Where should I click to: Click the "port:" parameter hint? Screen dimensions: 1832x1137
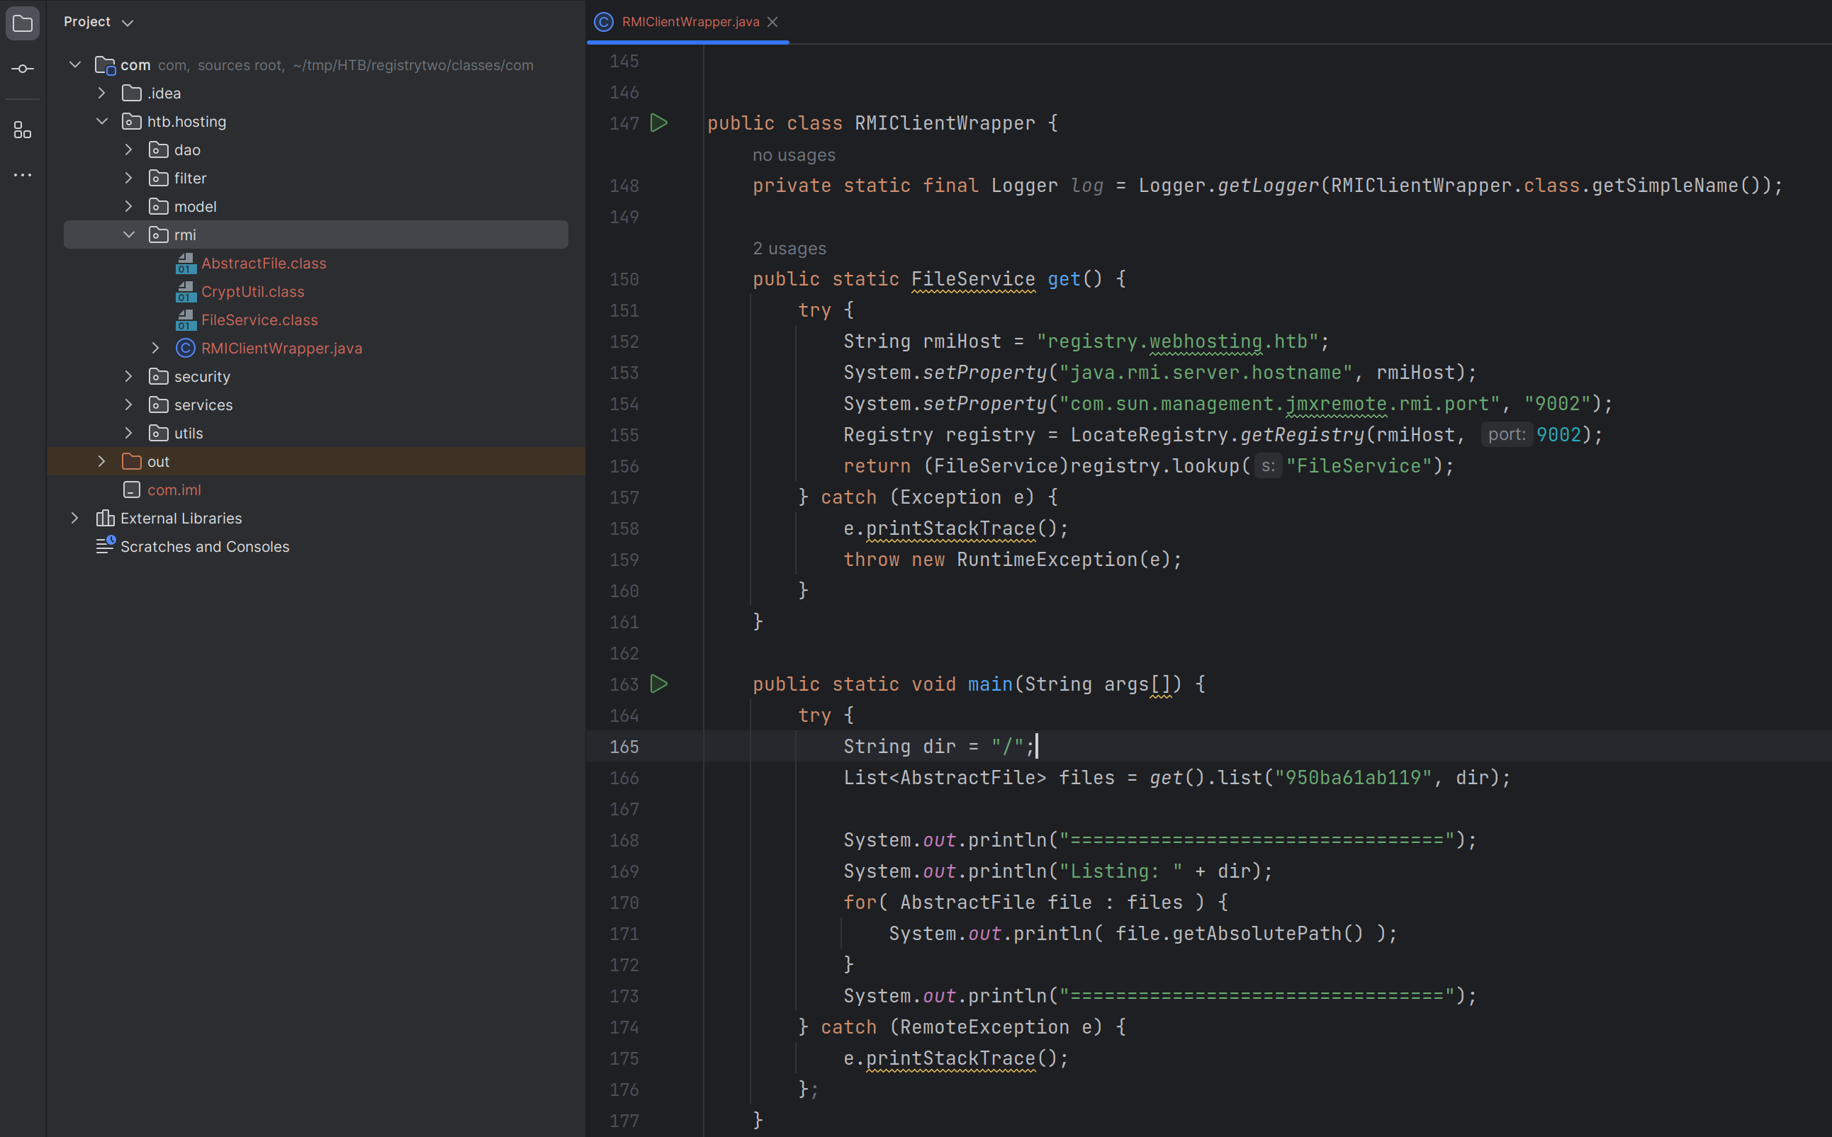click(1507, 434)
